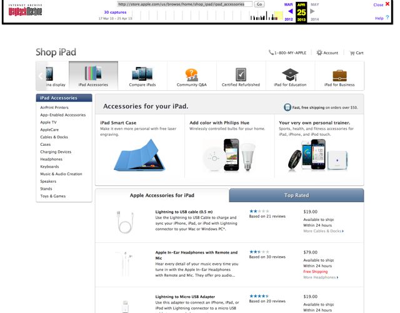Screen dimensions: 400x313
Task: Open the Certified Refurbished icon
Action: coord(241,74)
